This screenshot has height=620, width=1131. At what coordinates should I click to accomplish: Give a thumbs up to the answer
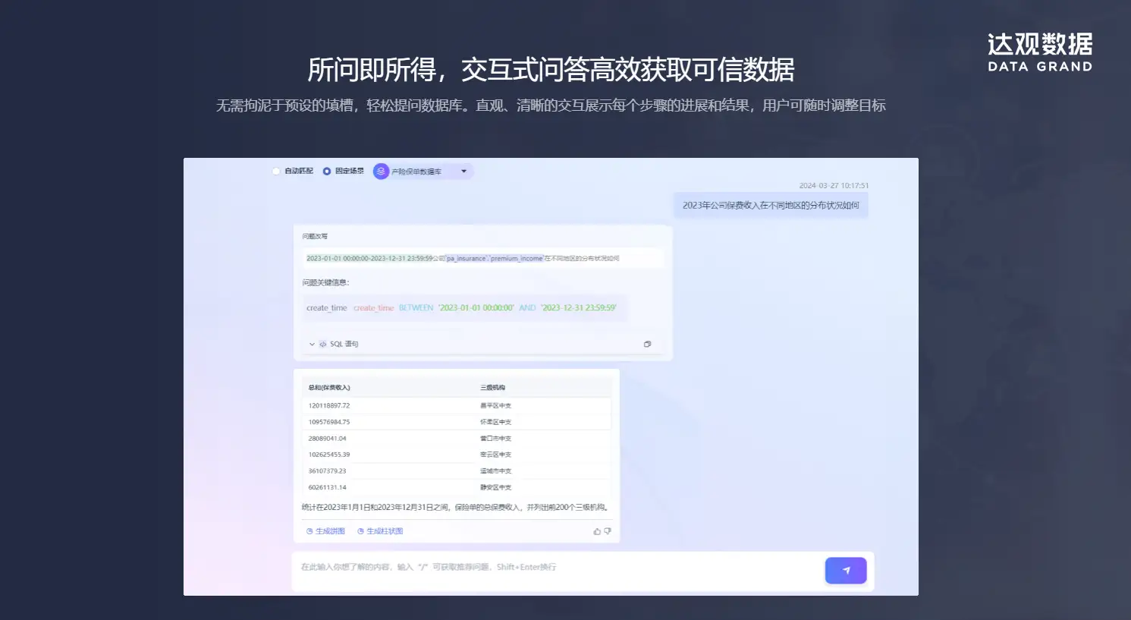[x=598, y=530]
